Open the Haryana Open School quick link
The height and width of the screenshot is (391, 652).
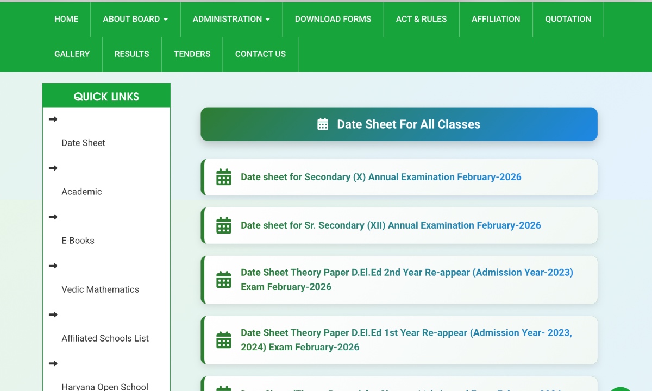[x=104, y=387]
